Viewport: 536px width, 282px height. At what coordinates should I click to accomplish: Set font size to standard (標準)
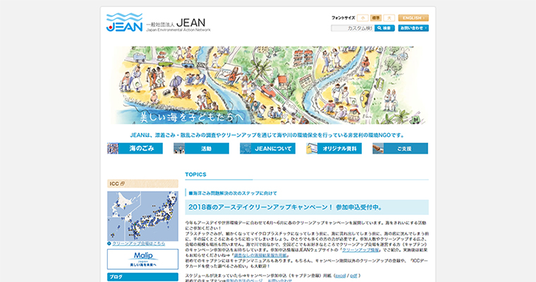(x=376, y=18)
